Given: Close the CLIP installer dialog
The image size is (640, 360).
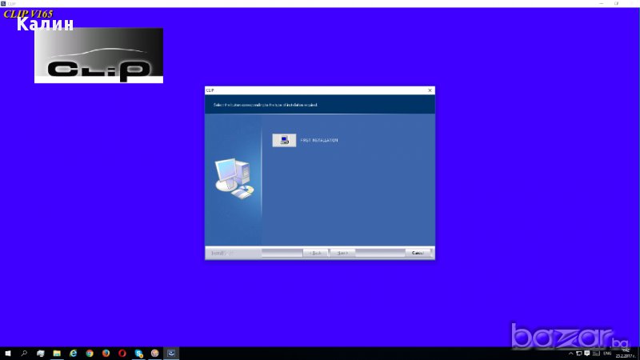Looking at the screenshot, I should 430,90.
